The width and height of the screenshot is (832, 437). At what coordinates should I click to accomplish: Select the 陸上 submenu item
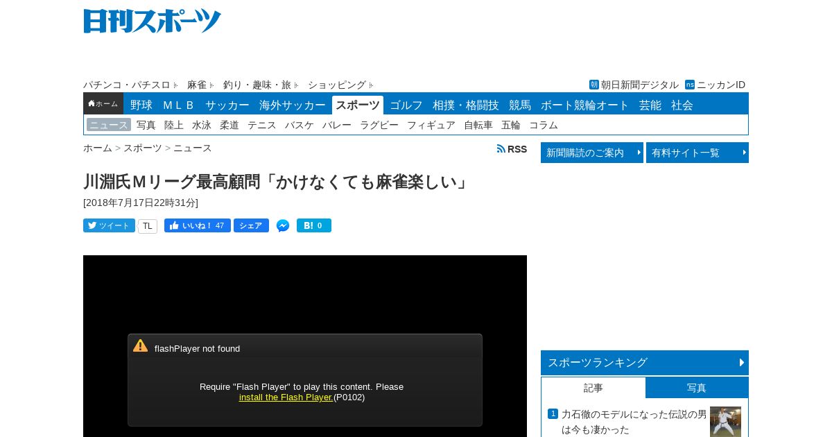pos(174,125)
